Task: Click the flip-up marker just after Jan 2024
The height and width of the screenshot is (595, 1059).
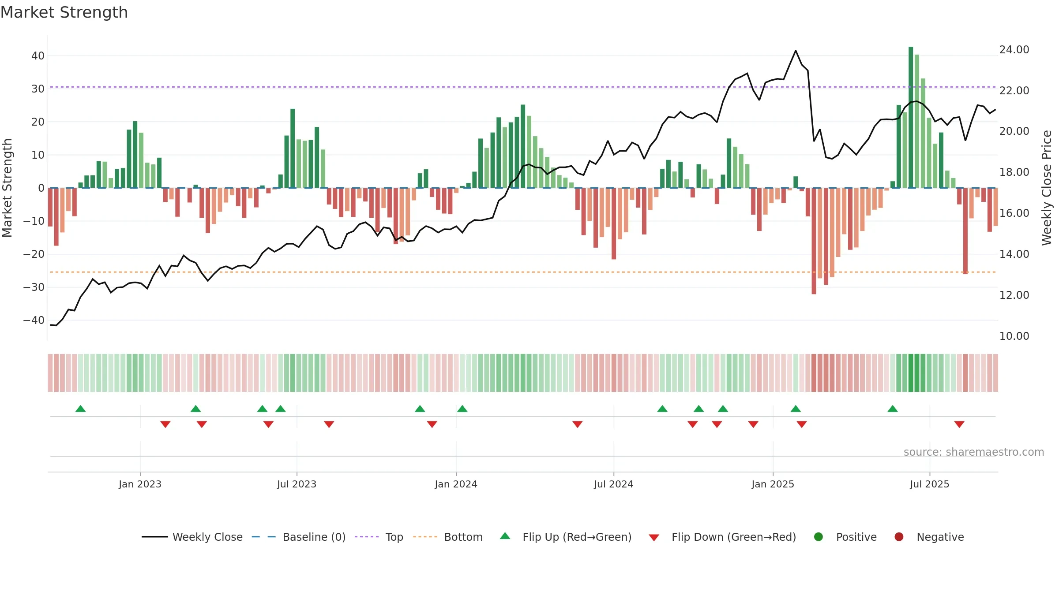Action: click(462, 409)
